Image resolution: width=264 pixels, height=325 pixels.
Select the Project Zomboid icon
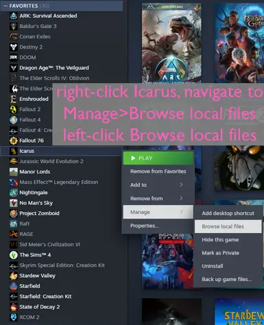14,213
